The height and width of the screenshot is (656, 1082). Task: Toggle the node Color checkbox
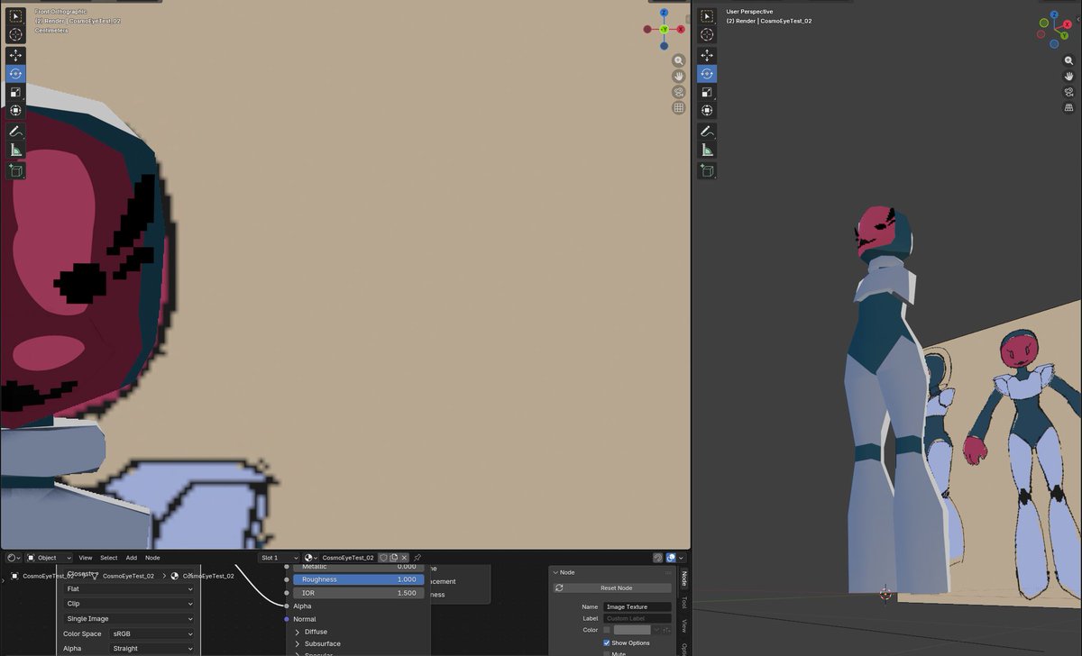coord(607,630)
